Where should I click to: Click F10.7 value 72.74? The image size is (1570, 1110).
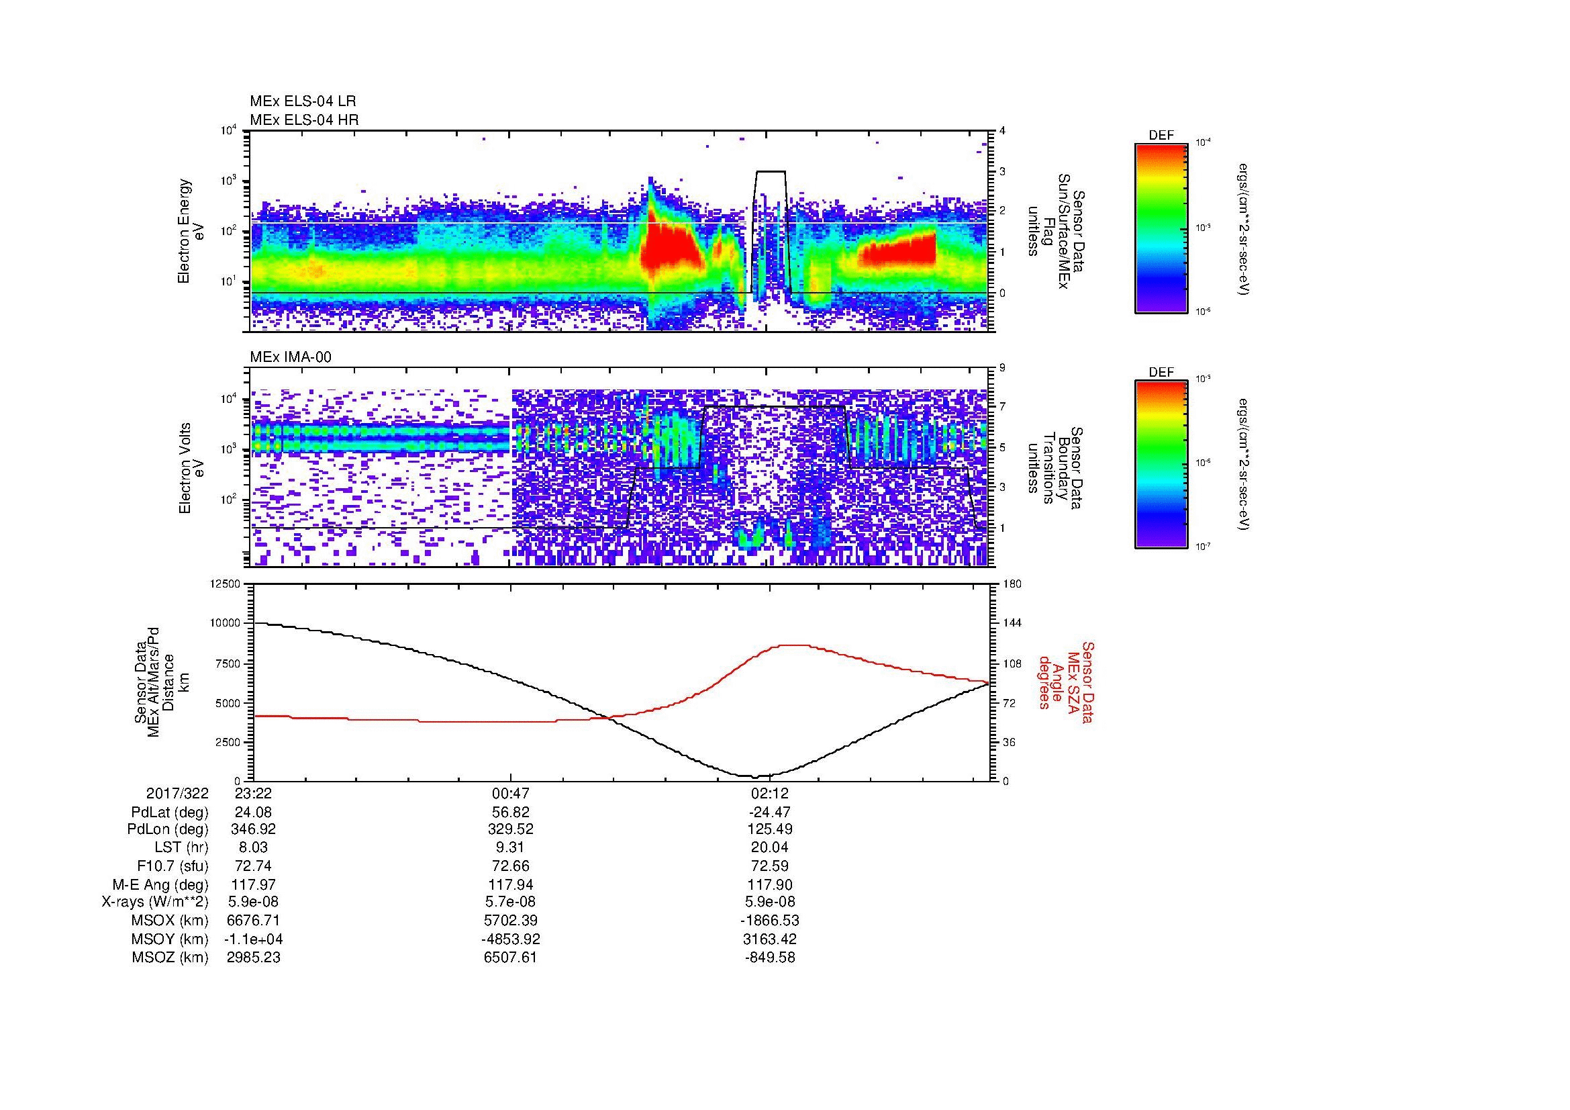click(x=254, y=866)
